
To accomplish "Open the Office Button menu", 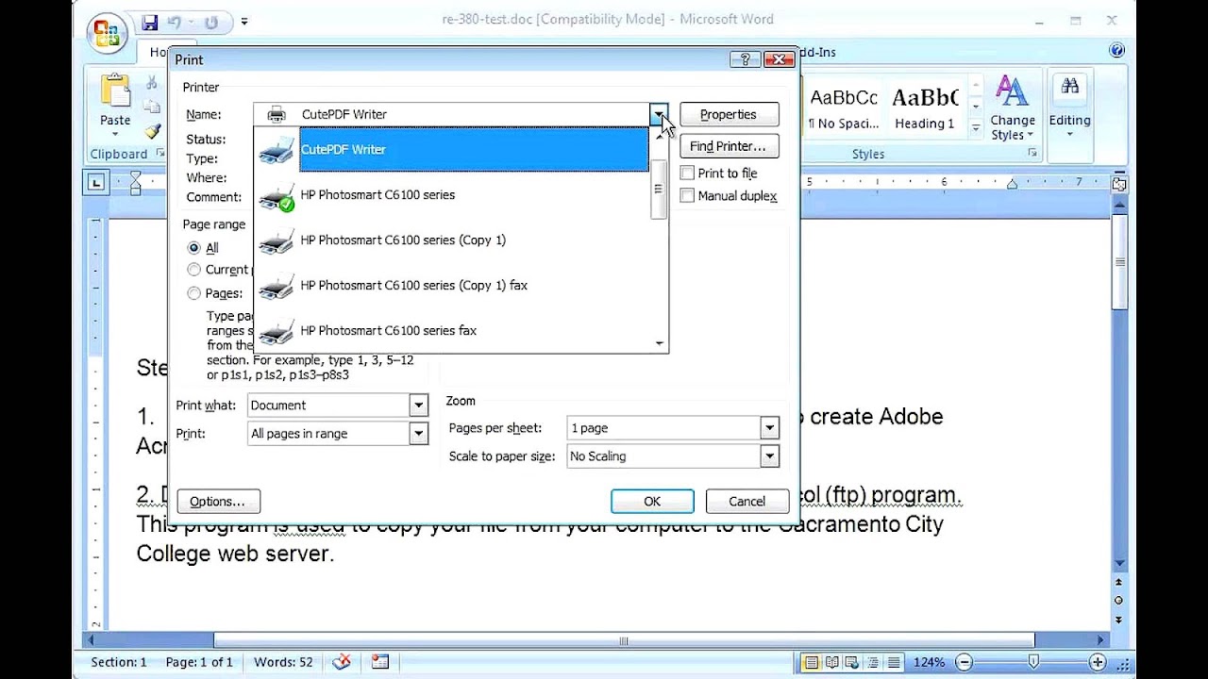I will (x=107, y=34).
